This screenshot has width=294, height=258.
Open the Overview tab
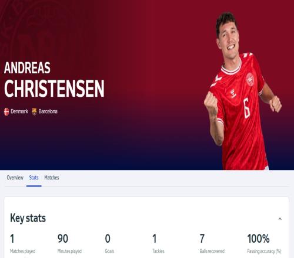15,178
